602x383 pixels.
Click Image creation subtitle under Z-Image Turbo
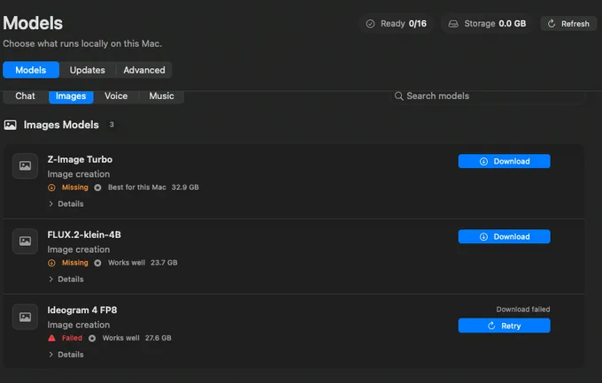coord(79,174)
